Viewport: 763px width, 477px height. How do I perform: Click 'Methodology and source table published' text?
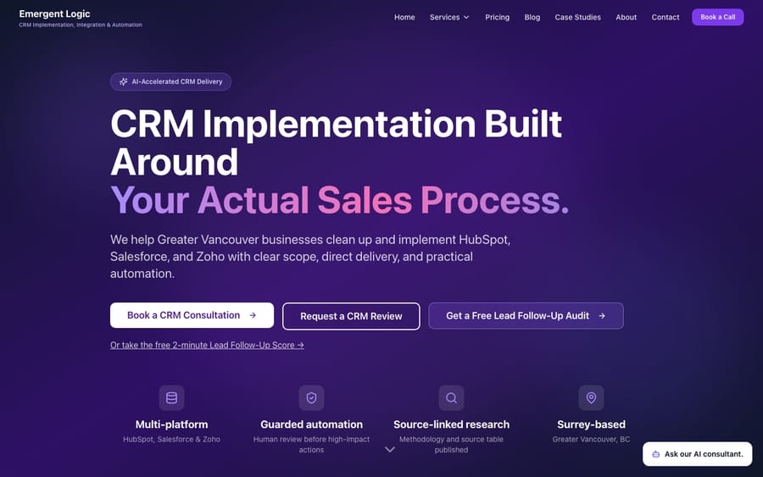click(x=451, y=445)
